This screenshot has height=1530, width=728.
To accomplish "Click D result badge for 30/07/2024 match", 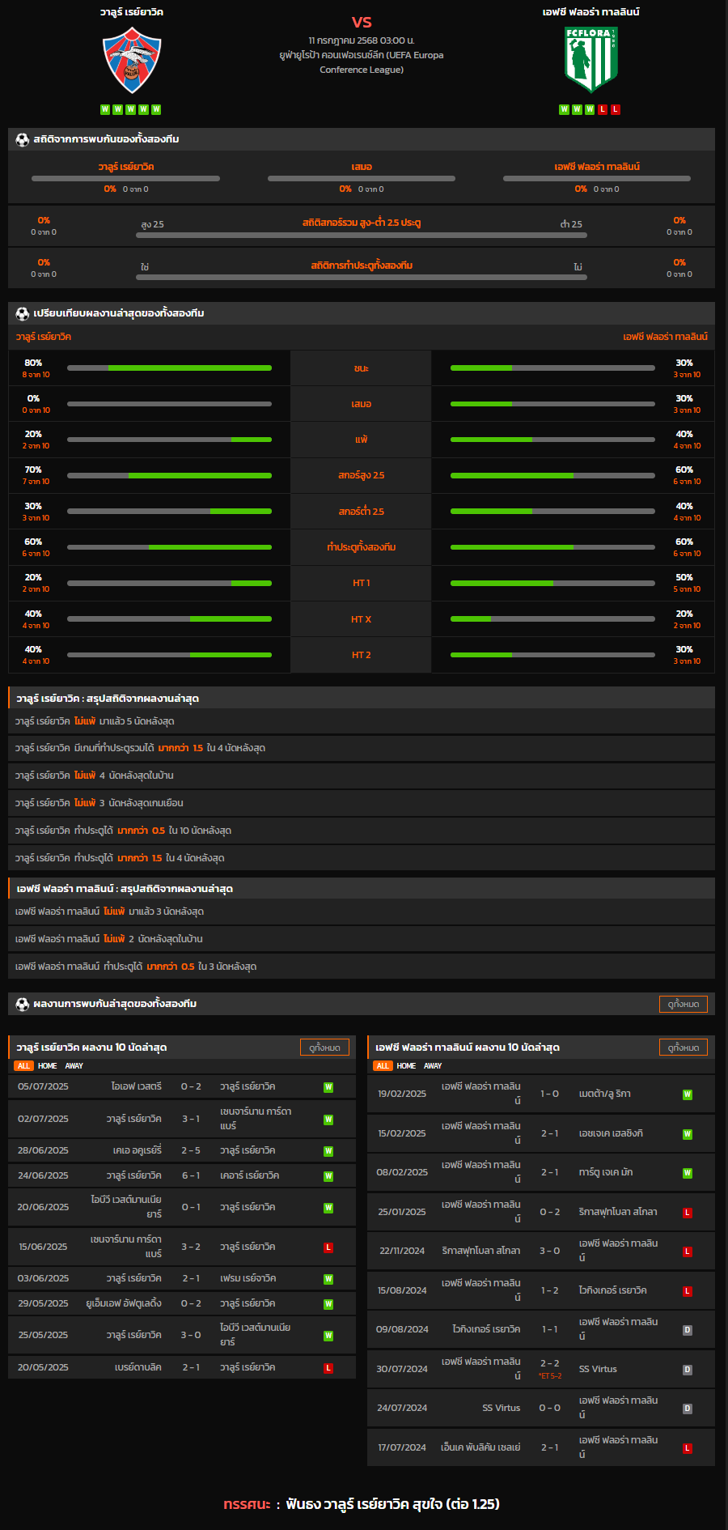I will 688,1370.
